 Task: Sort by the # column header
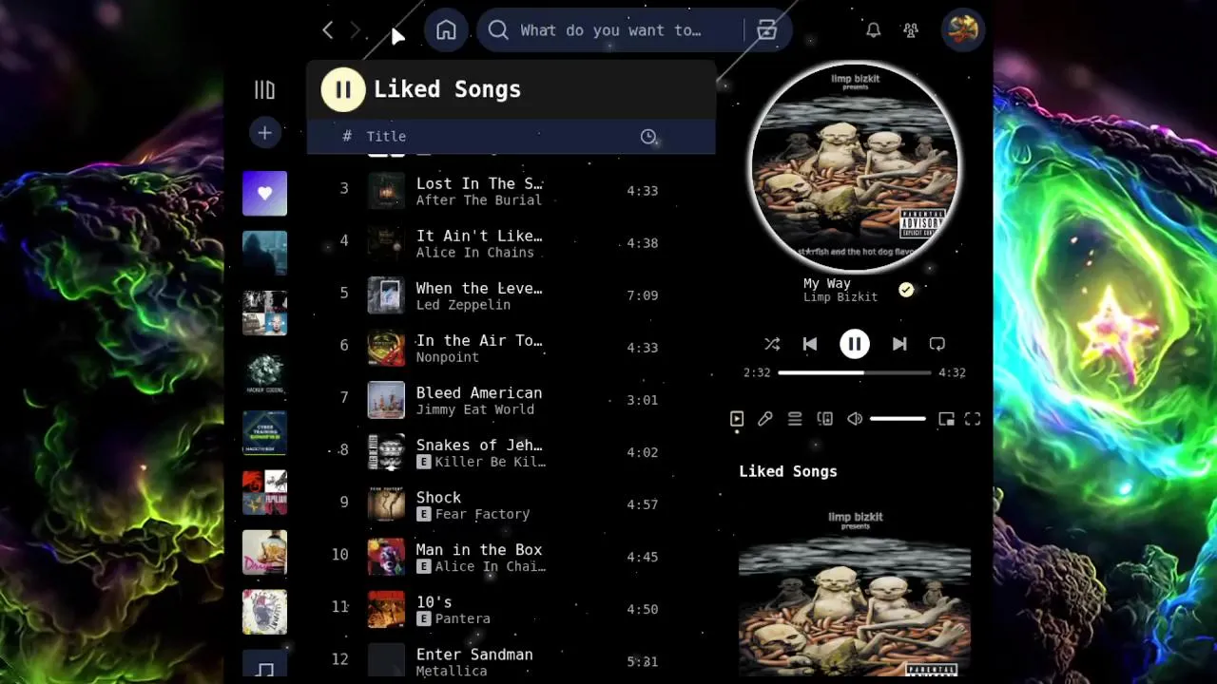coord(347,137)
